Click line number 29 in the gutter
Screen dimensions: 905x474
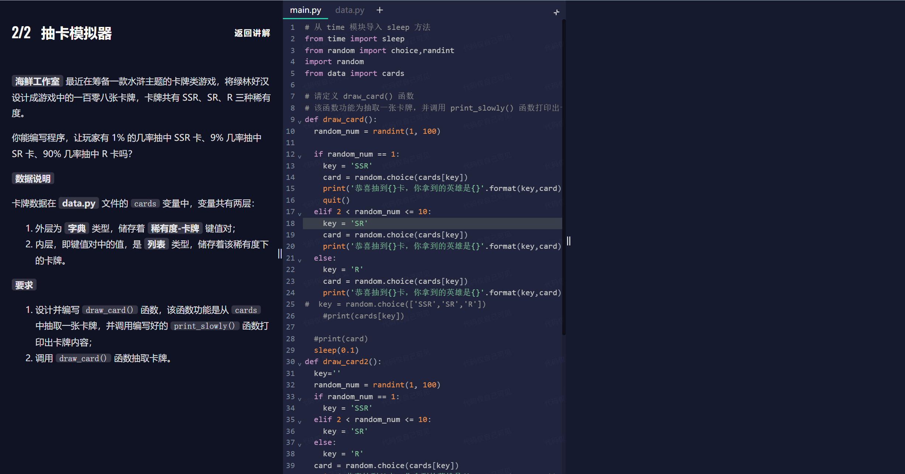(x=291, y=350)
